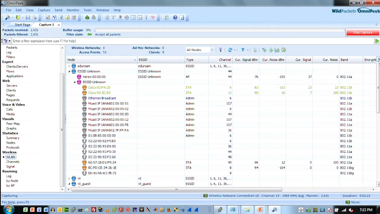Image resolution: width=380 pixels, height=214 pixels.
Task: Click the alarm warning triangle toolbar icon
Action: tap(67, 18)
